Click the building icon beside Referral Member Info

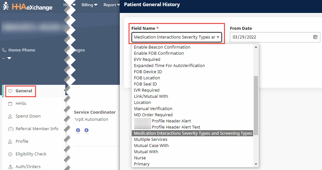coord(10,129)
